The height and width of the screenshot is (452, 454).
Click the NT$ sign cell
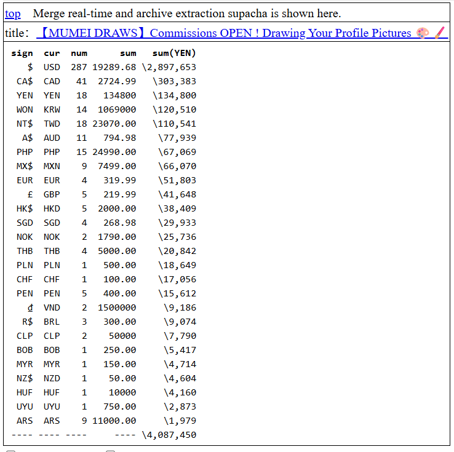25,124
